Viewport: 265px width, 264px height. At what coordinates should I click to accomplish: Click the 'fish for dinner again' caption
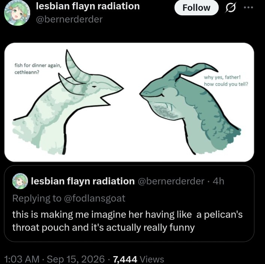point(38,69)
